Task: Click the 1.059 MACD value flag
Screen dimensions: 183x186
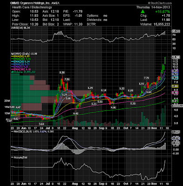Action: [176, 132]
